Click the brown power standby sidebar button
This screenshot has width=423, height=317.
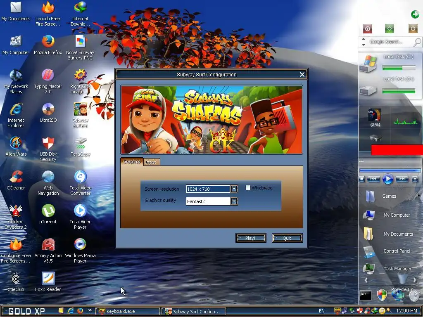click(x=413, y=28)
